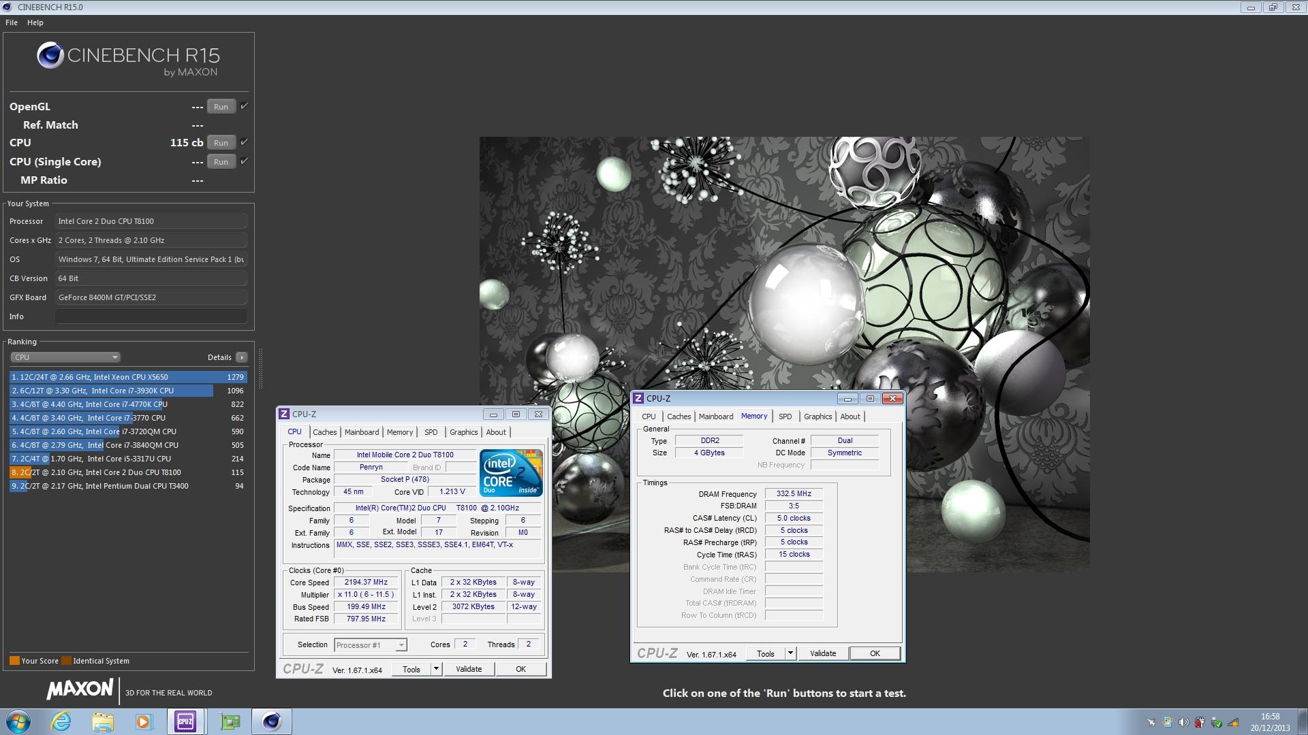The width and height of the screenshot is (1308, 735).
Task: Click the network signal tray icon
Action: [x=1233, y=722]
